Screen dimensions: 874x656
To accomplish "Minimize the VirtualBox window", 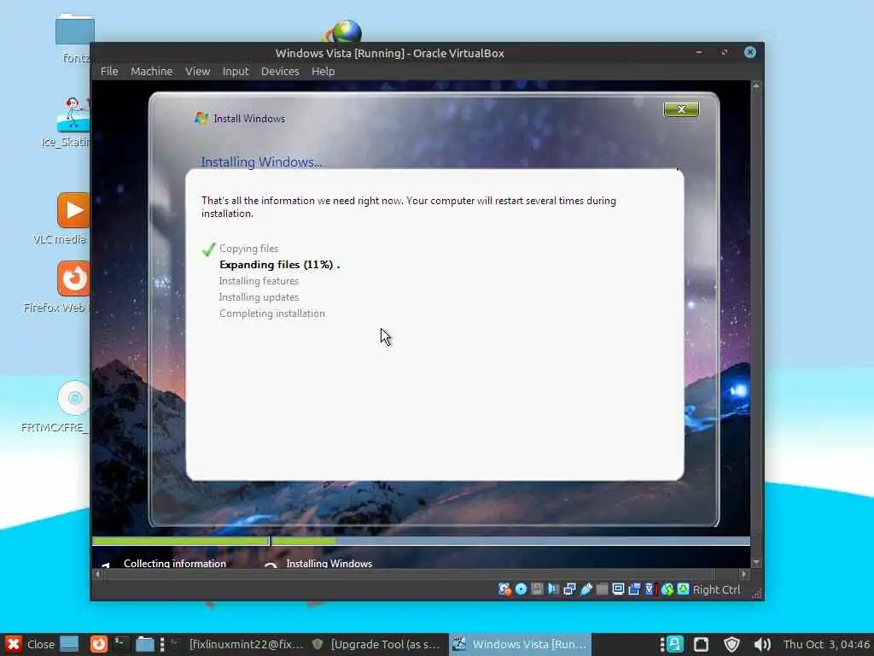I will tap(699, 52).
